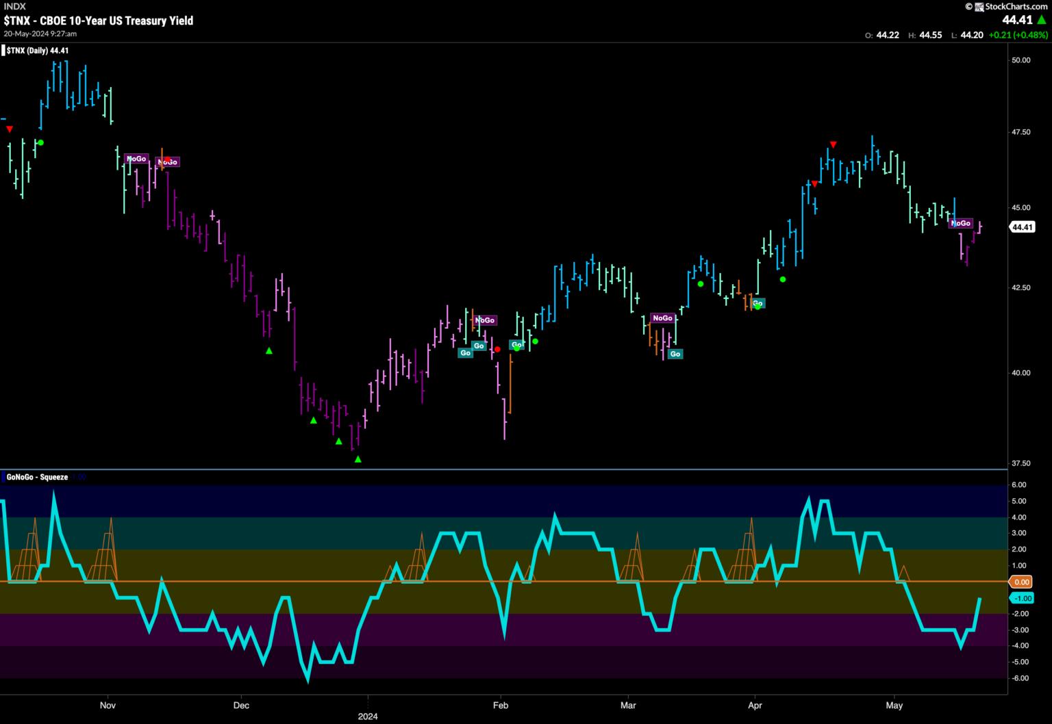Click the red down triangle at chart's far left
1052x724 pixels.
[x=10, y=129]
